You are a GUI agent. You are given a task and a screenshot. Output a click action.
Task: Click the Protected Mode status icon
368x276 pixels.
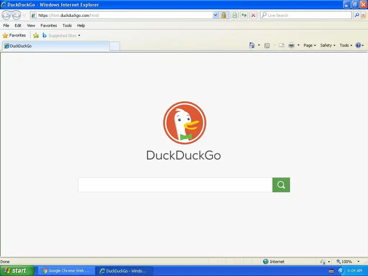[323, 262]
